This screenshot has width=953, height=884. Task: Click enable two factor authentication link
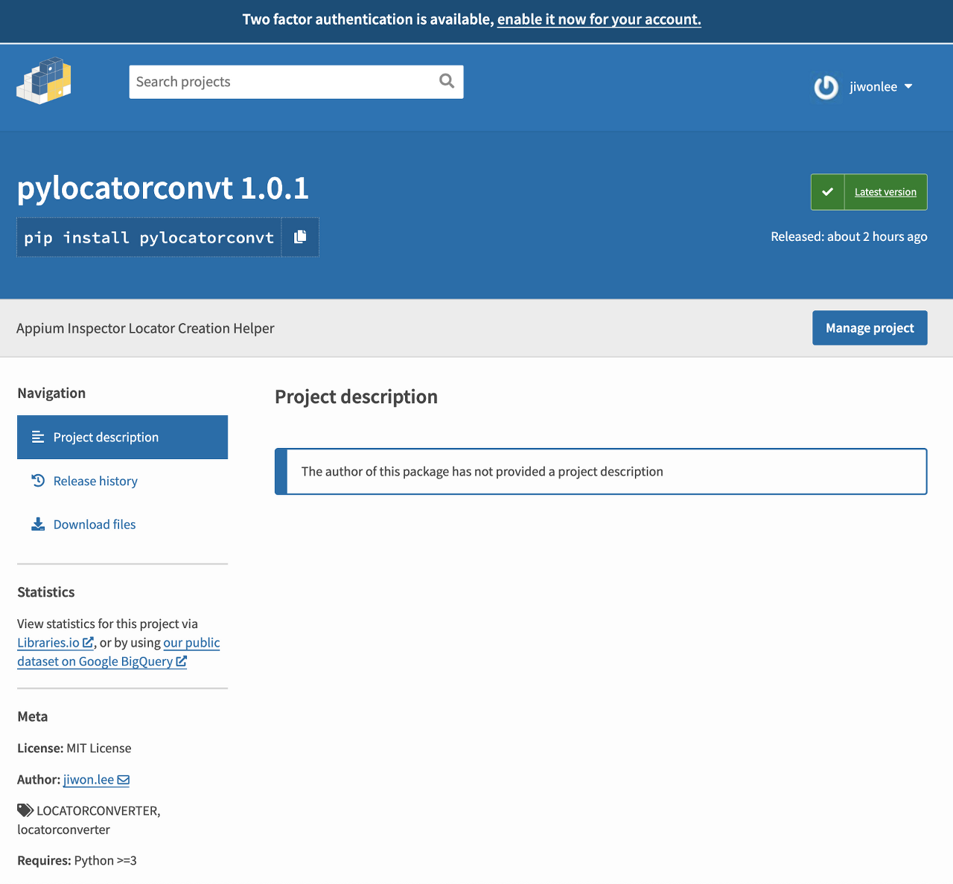(599, 19)
